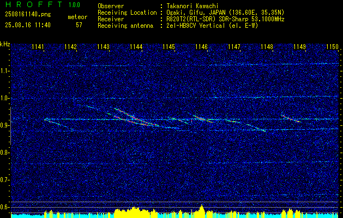Image resolution: width=343 pixels, height=218 pixels.
Task: Click the 0.9 kHz frequency label
Action: [x=3, y=125]
